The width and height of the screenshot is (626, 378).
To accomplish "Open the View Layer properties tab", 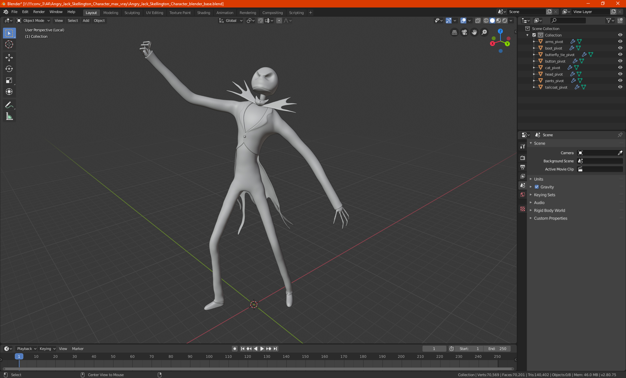I will coord(523,176).
